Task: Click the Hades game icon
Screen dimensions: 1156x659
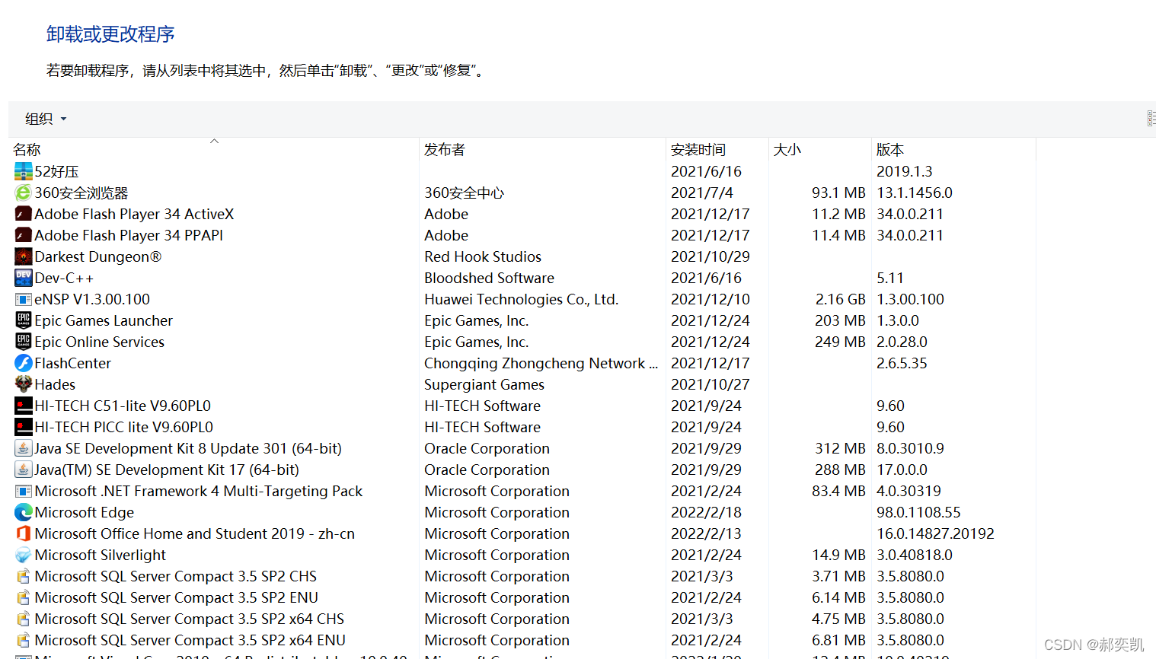Action: tap(24, 384)
